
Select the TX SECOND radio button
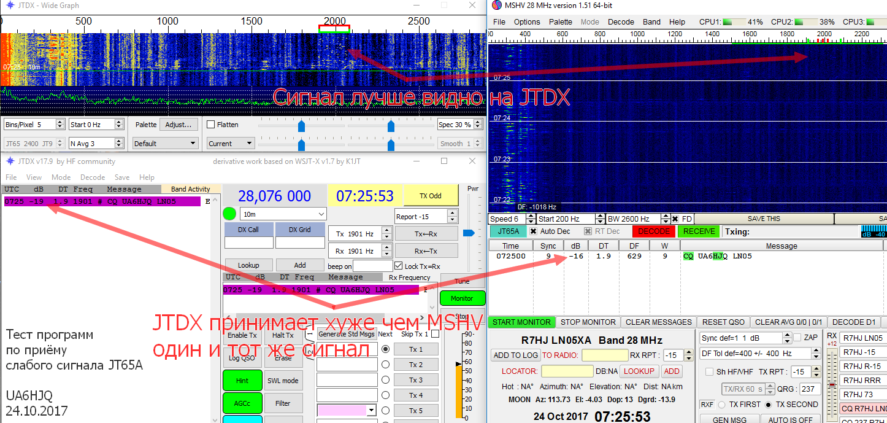click(768, 405)
